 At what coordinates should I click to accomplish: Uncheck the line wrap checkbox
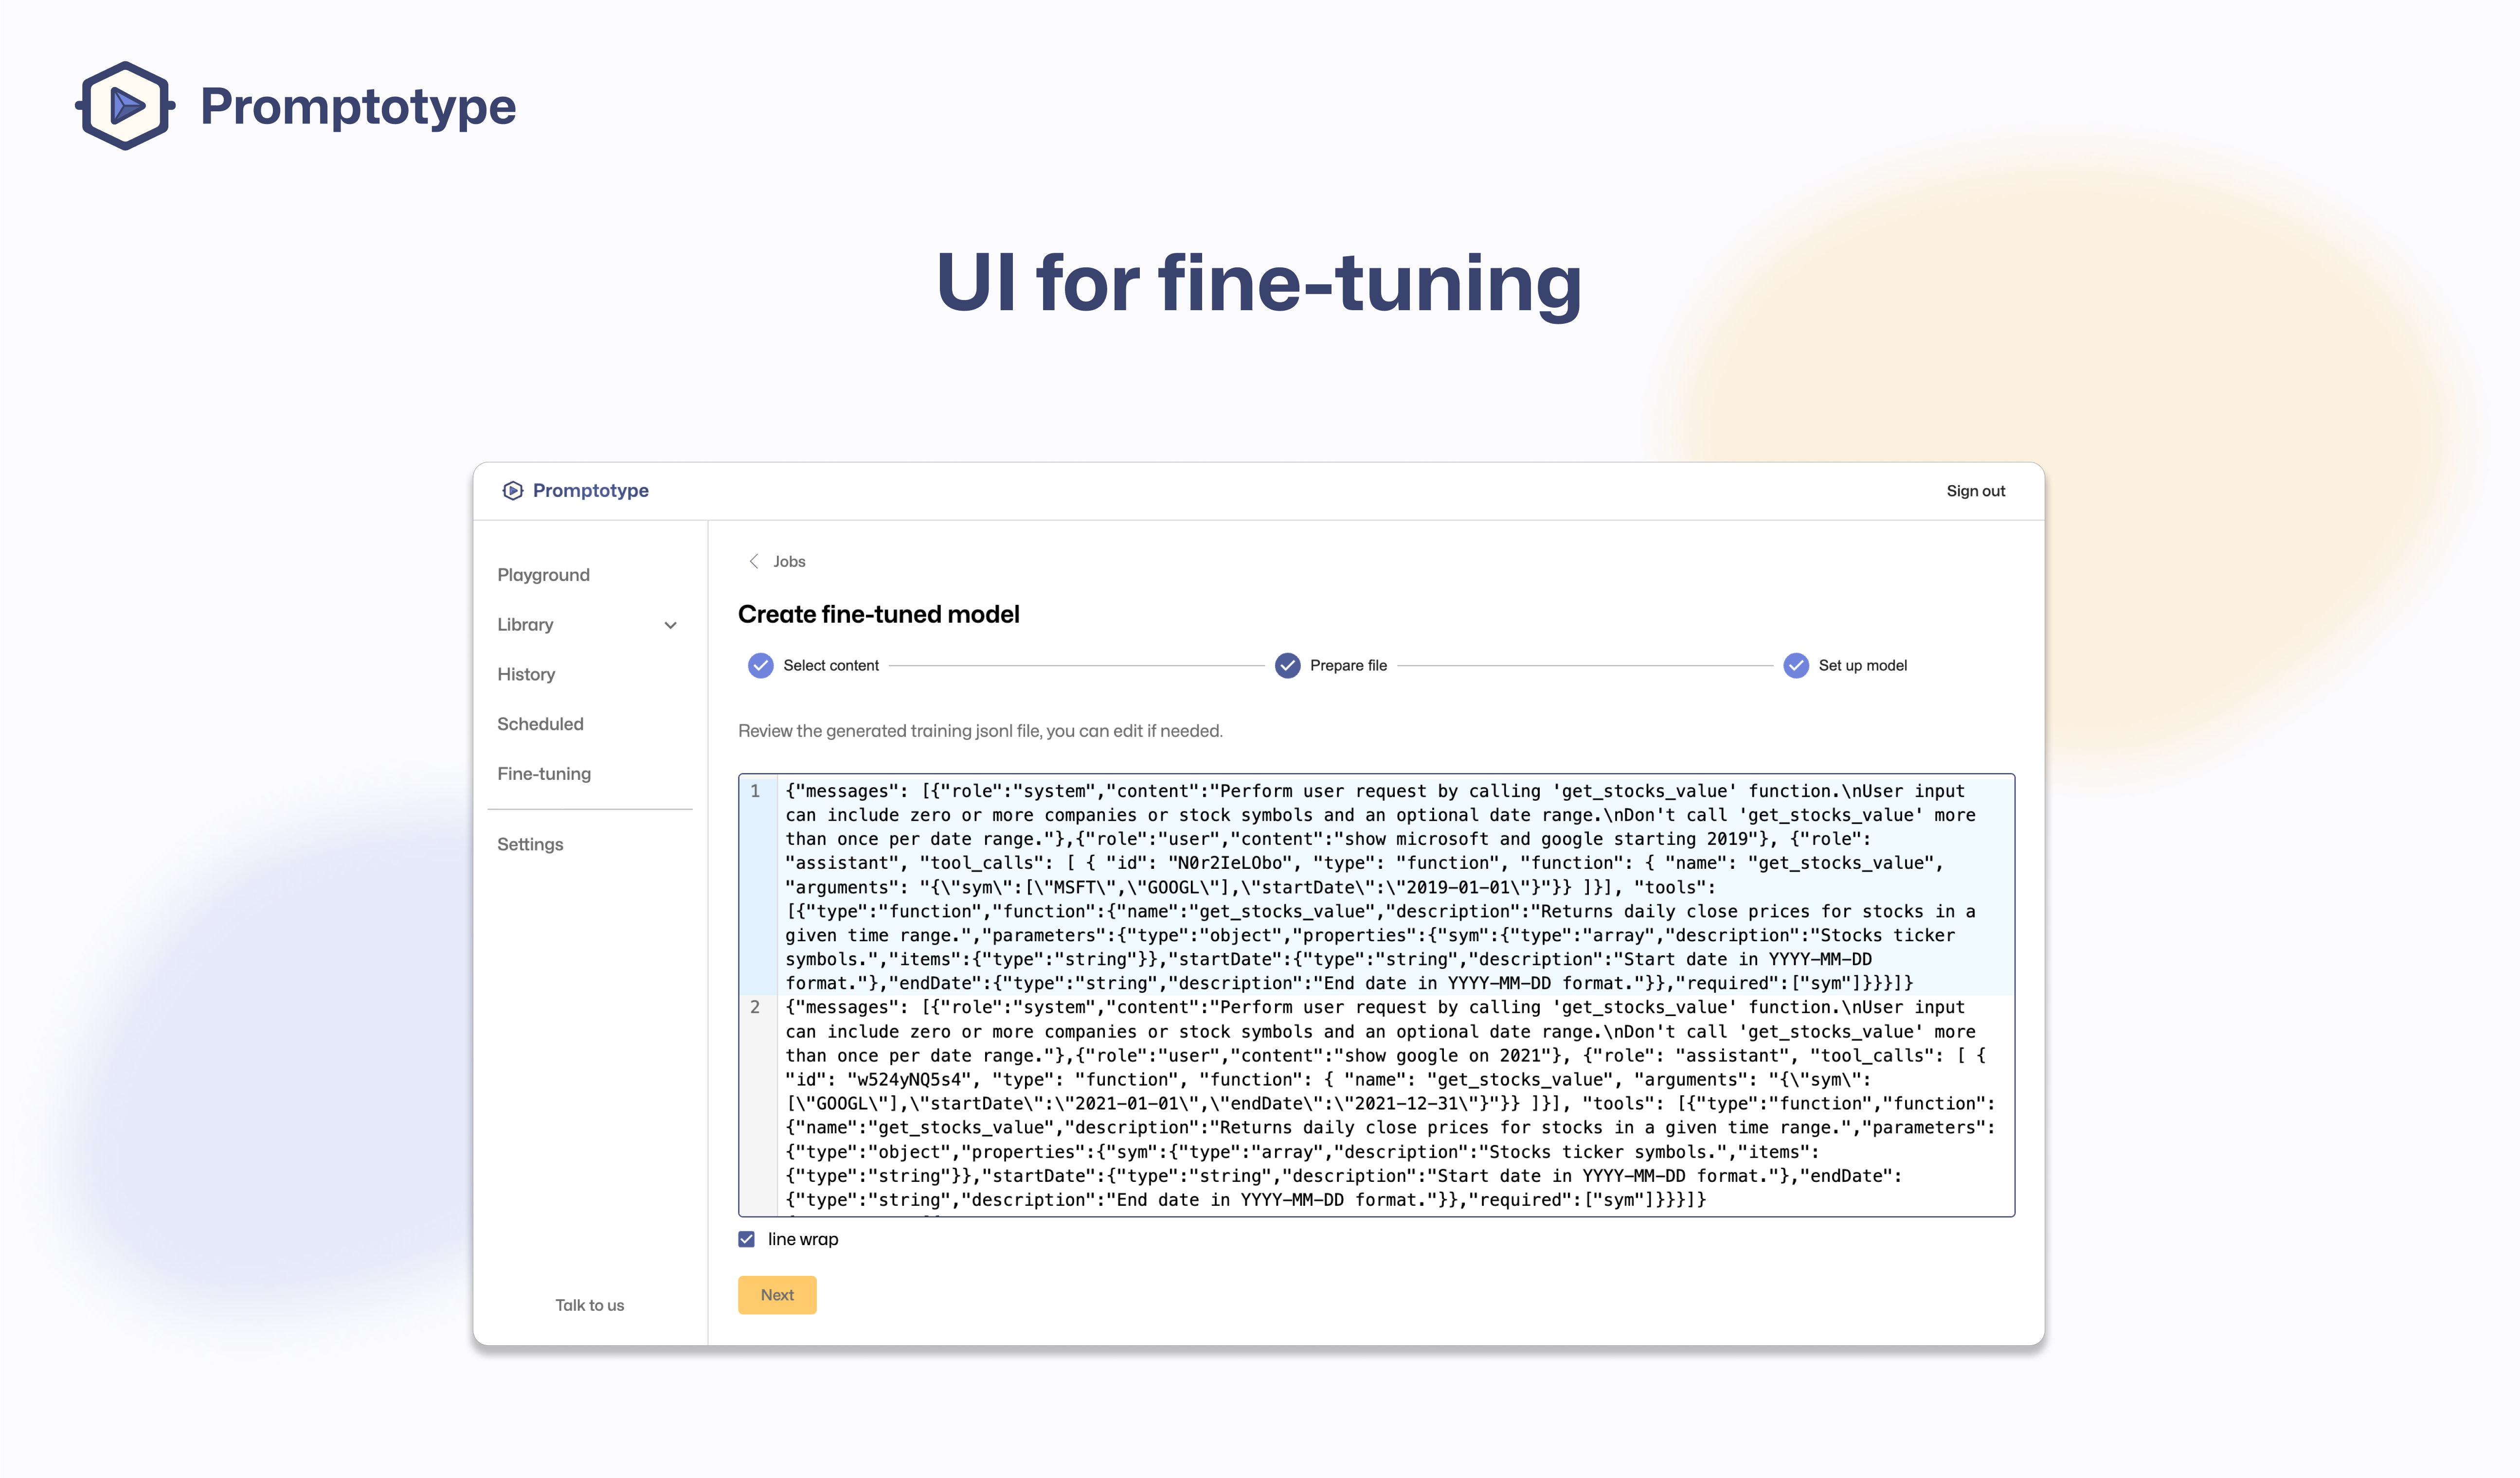(747, 1239)
